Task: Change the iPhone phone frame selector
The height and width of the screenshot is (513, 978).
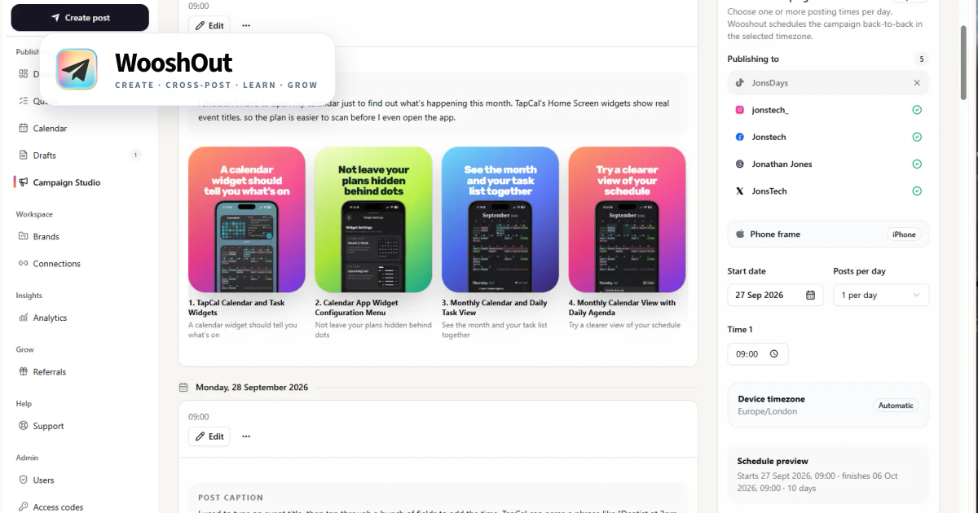Action: point(904,234)
